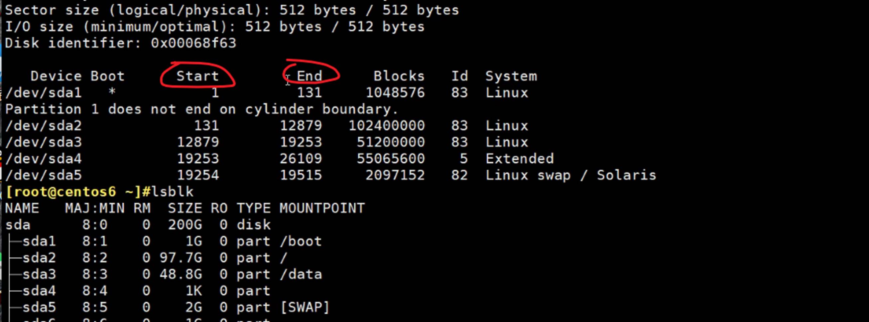Click the red-circled Start column header

click(197, 76)
